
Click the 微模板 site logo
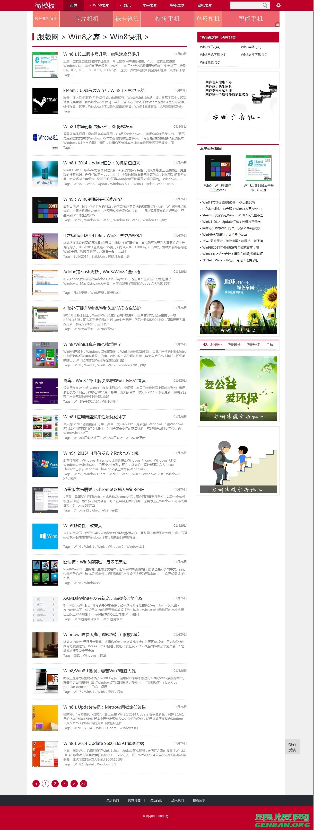coord(45,5)
